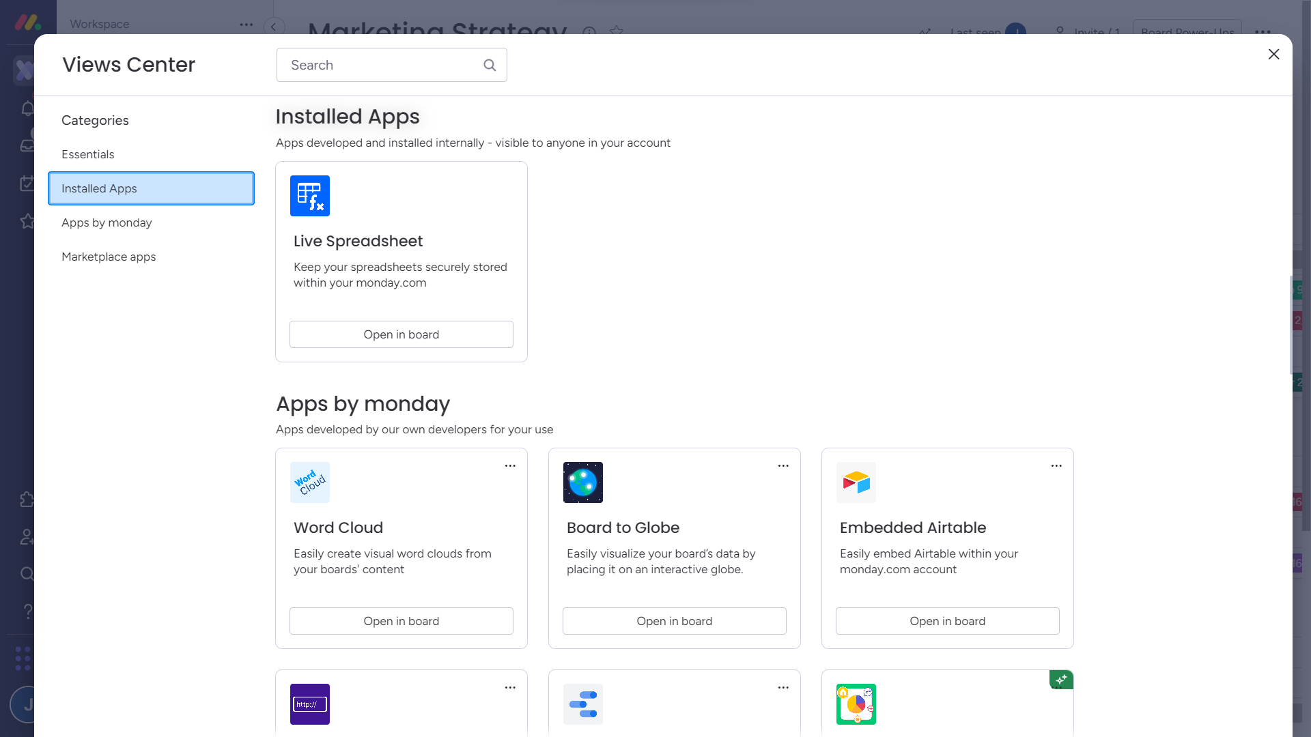Click the purple http:// app icon
Viewport: 1311px width, 737px height.
[309, 704]
